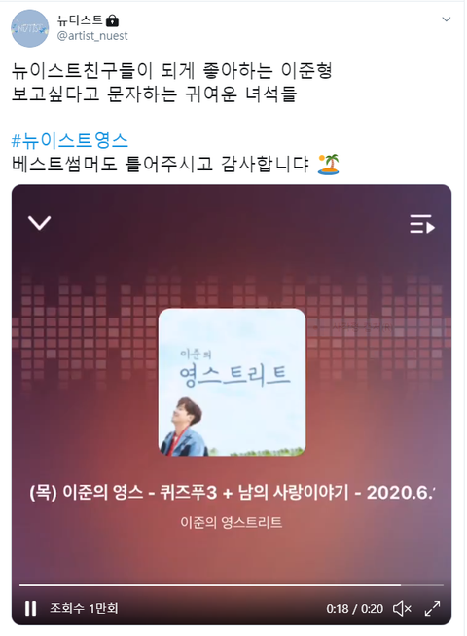Open the 뉴티스트 profile avatar

click(x=29, y=28)
